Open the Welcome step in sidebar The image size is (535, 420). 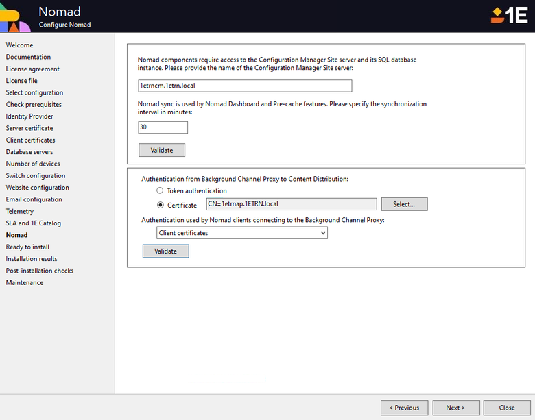pos(19,45)
